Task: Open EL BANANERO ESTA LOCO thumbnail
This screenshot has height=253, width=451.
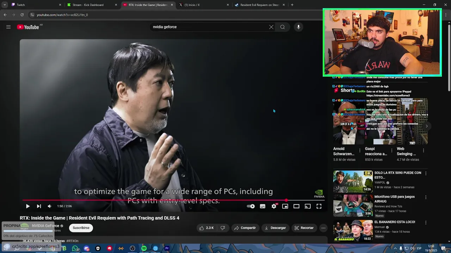Action: pos(353,231)
